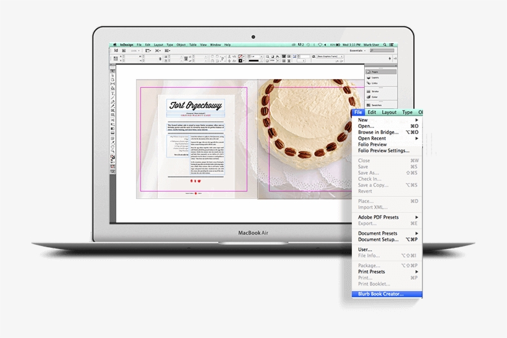Select the Zoom magnifier tool in the toolbox
The image size is (507, 338).
[x=113, y=151]
